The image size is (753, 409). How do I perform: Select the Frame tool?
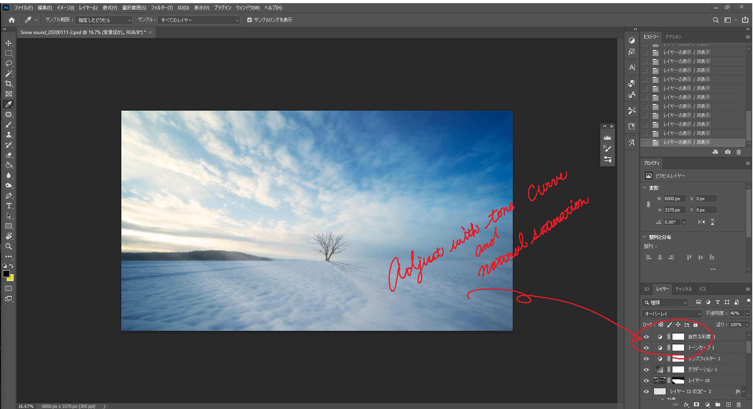click(9, 94)
